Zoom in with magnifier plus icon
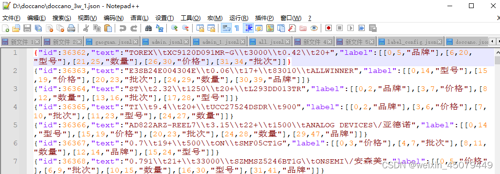 (x=174, y=28)
